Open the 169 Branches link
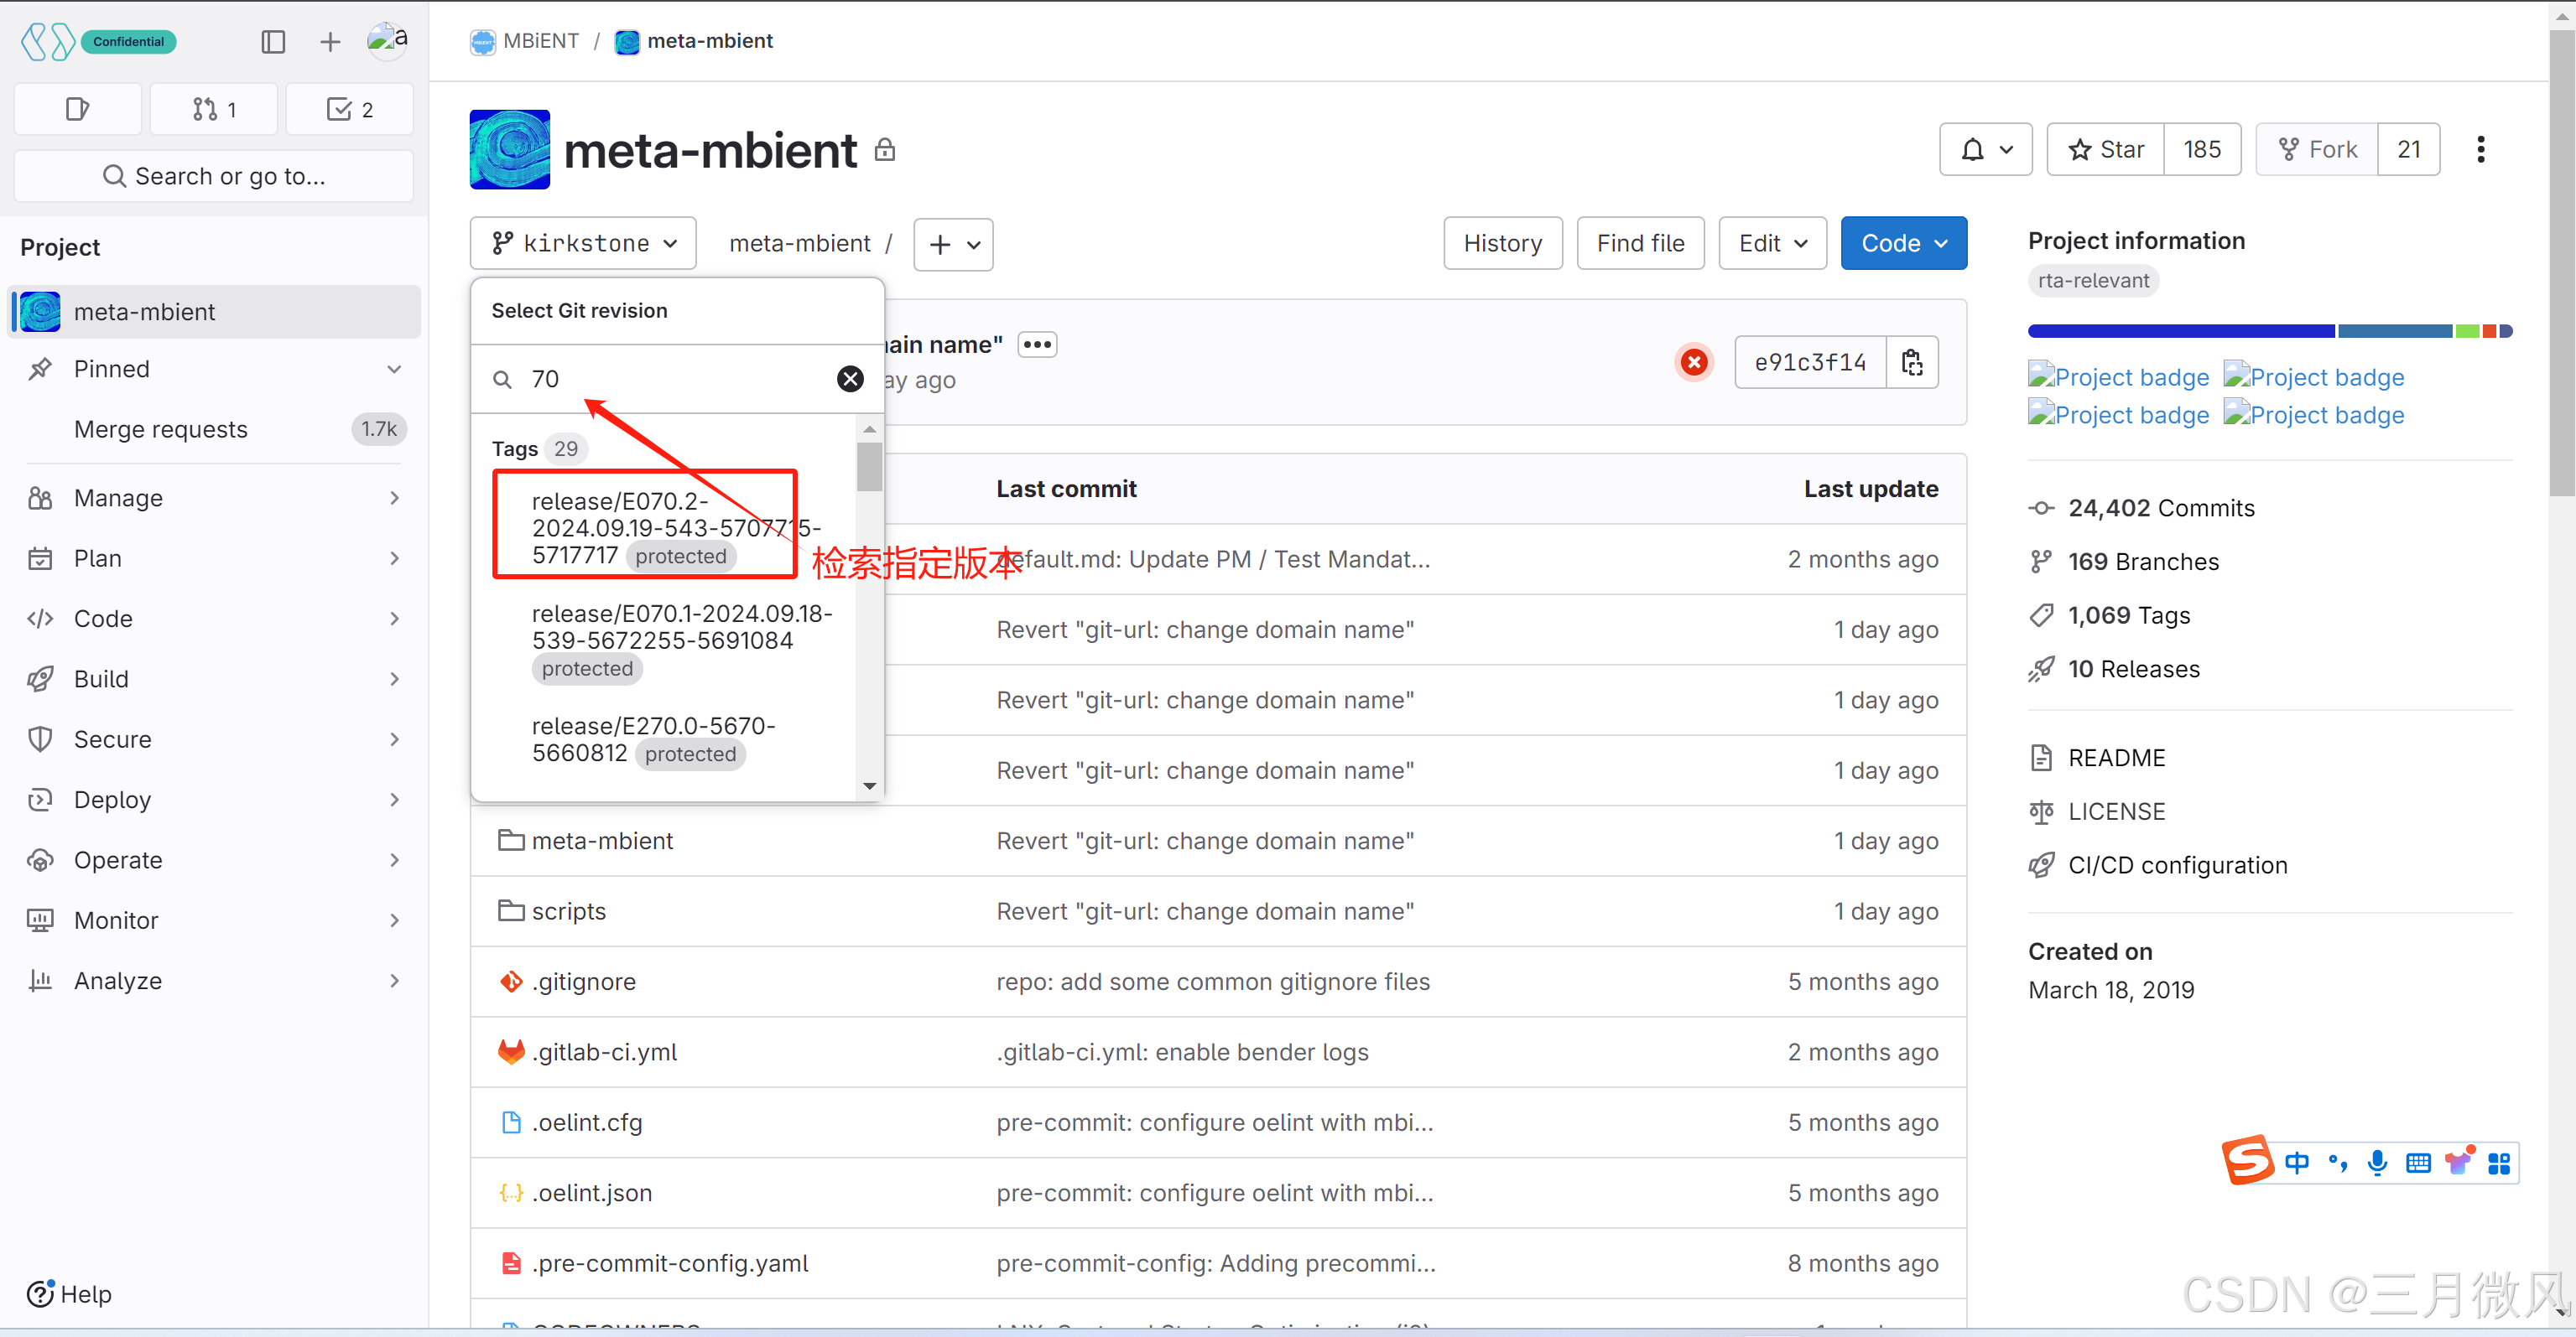The image size is (2576, 1337). point(2142,562)
